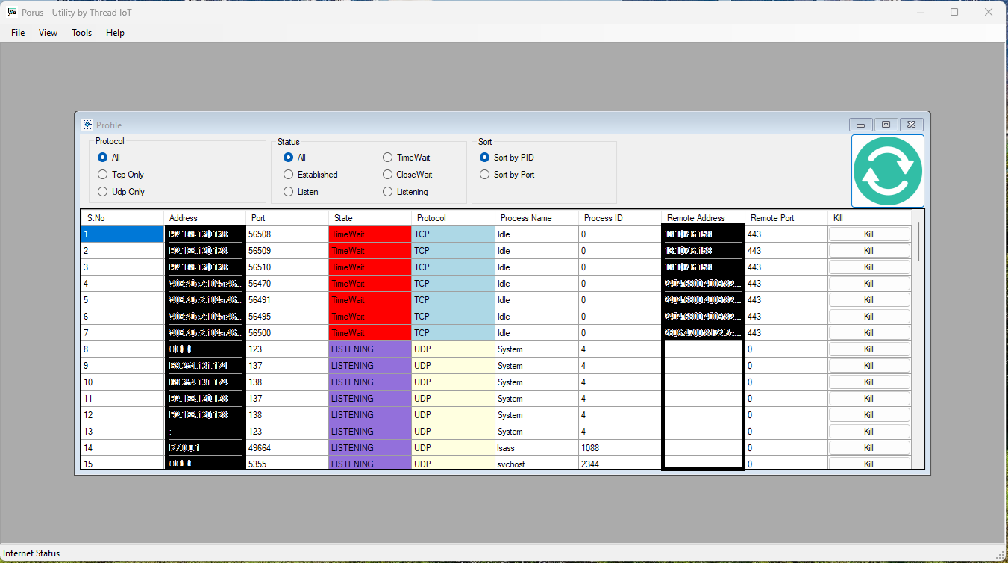Open the Help menu
The height and width of the screenshot is (563, 1008).
point(115,32)
